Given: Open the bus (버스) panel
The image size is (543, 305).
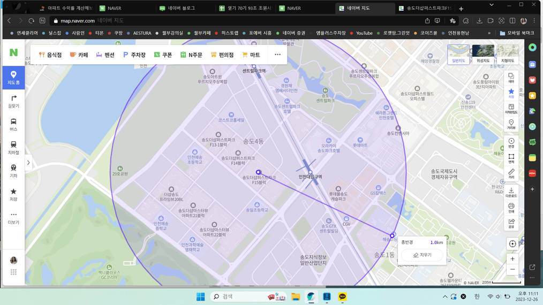Looking at the screenshot, I should [x=13, y=125].
